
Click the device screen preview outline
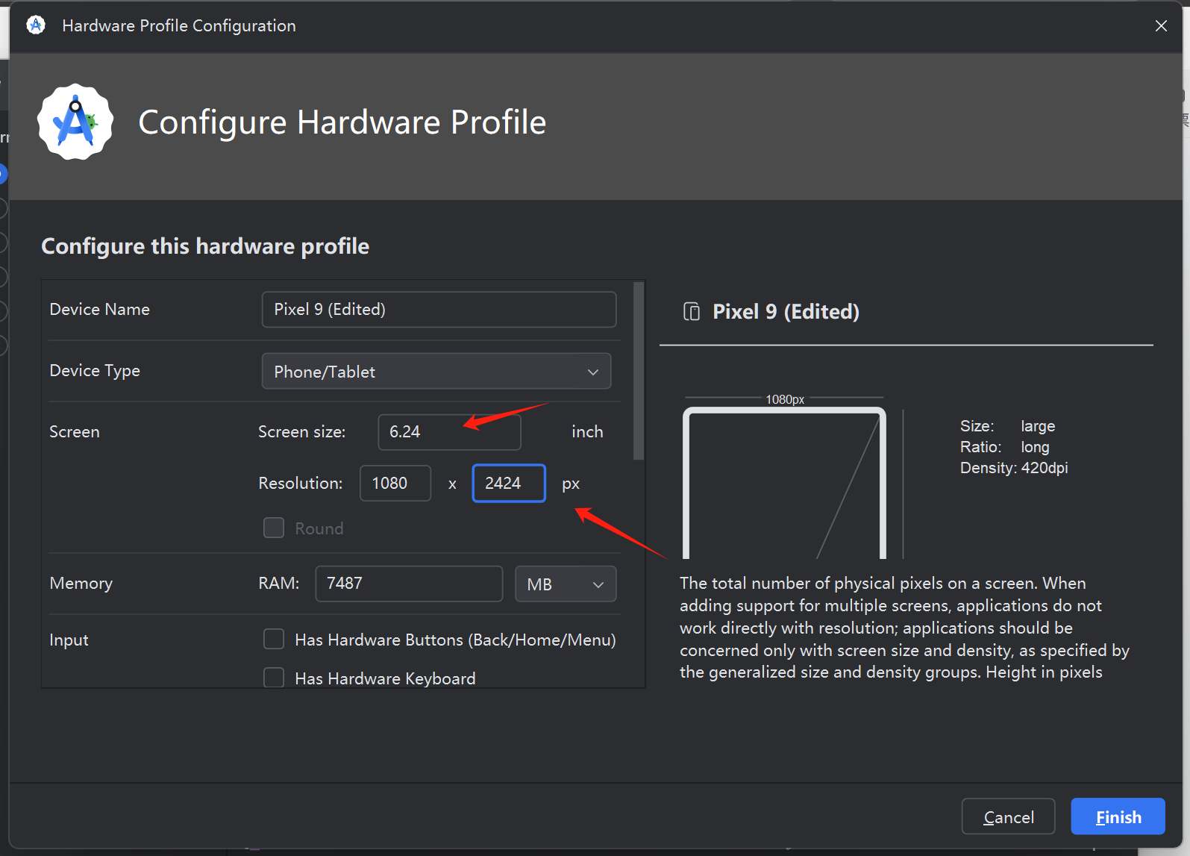784,483
